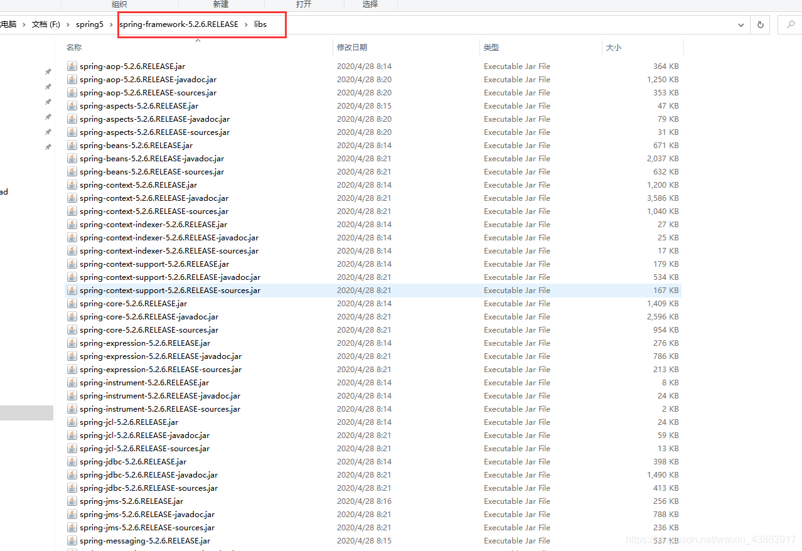Expand breadcrumb arrow after 文档 (F:)
This screenshot has width=802, height=551.
(x=68, y=24)
